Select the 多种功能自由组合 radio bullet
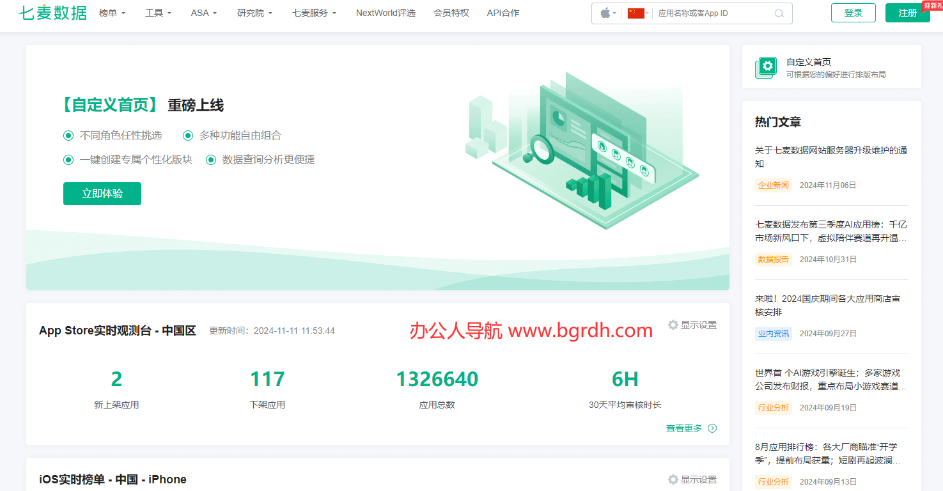 click(x=188, y=136)
